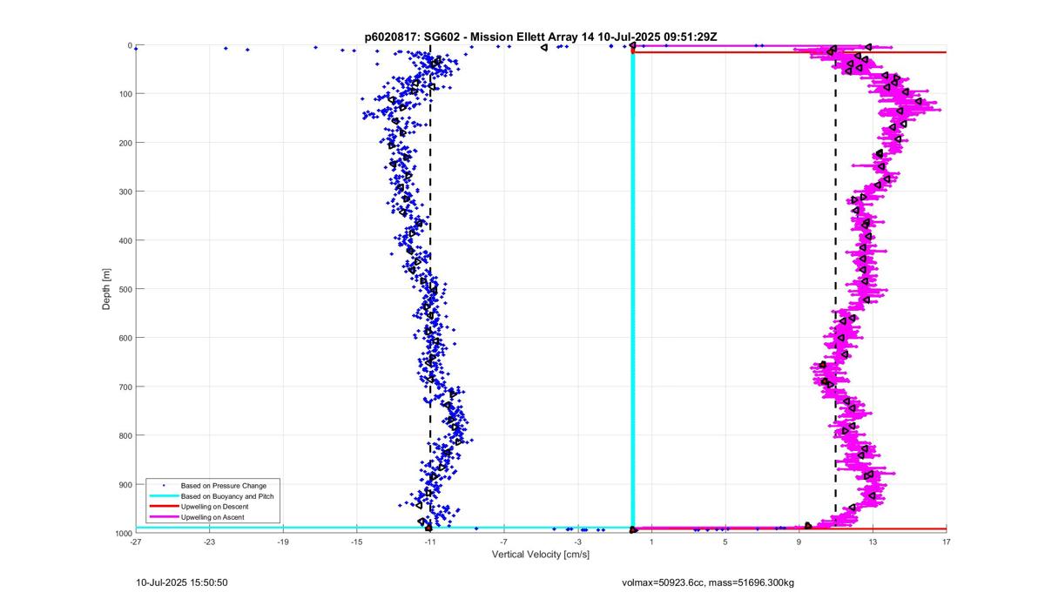Click the depth tick label '100'
Viewport: 1045px width, 599px height.
(125, 94)
